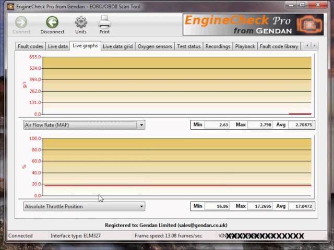Click the throttle Min value field 16.86
334x250 pixels.
(217, 206)
